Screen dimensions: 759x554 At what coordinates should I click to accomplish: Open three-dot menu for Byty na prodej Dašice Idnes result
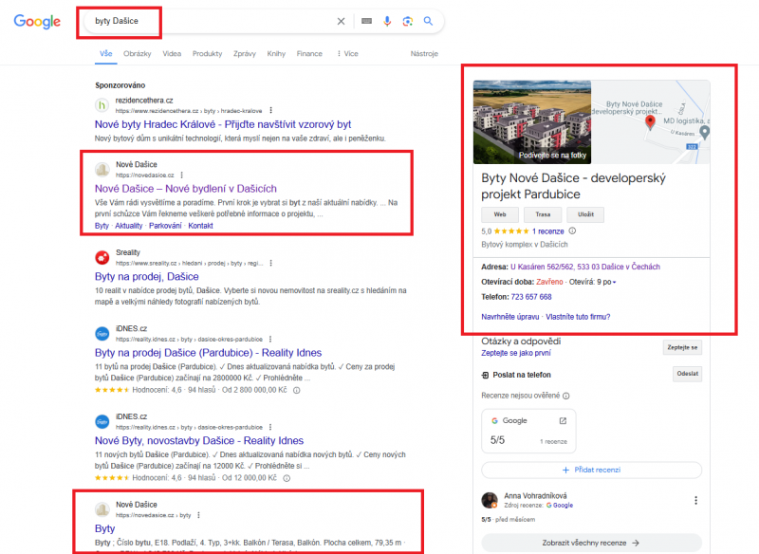click(270, 340)
